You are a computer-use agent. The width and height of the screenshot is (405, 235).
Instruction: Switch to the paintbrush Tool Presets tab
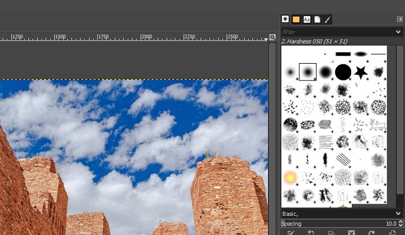(327, 19)
